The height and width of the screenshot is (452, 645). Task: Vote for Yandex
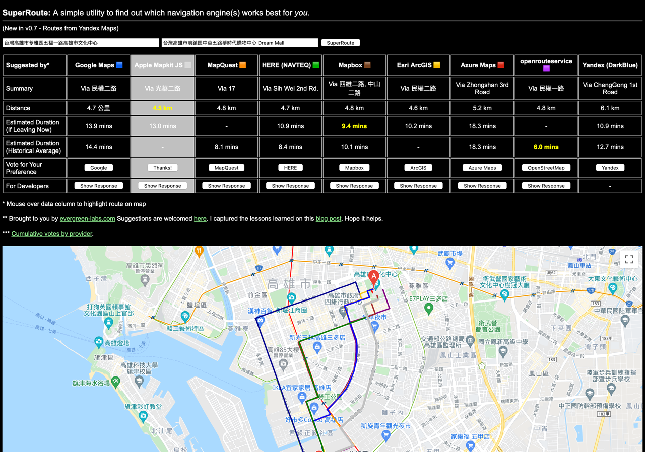click(610, 168)
